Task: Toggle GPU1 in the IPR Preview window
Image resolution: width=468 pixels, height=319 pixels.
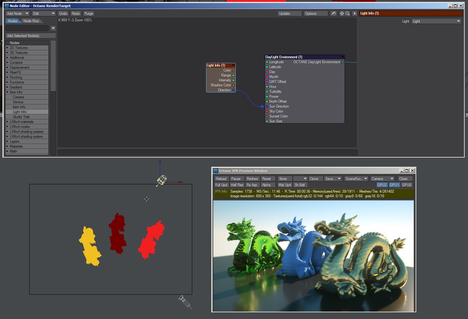Action: [394, 185]
